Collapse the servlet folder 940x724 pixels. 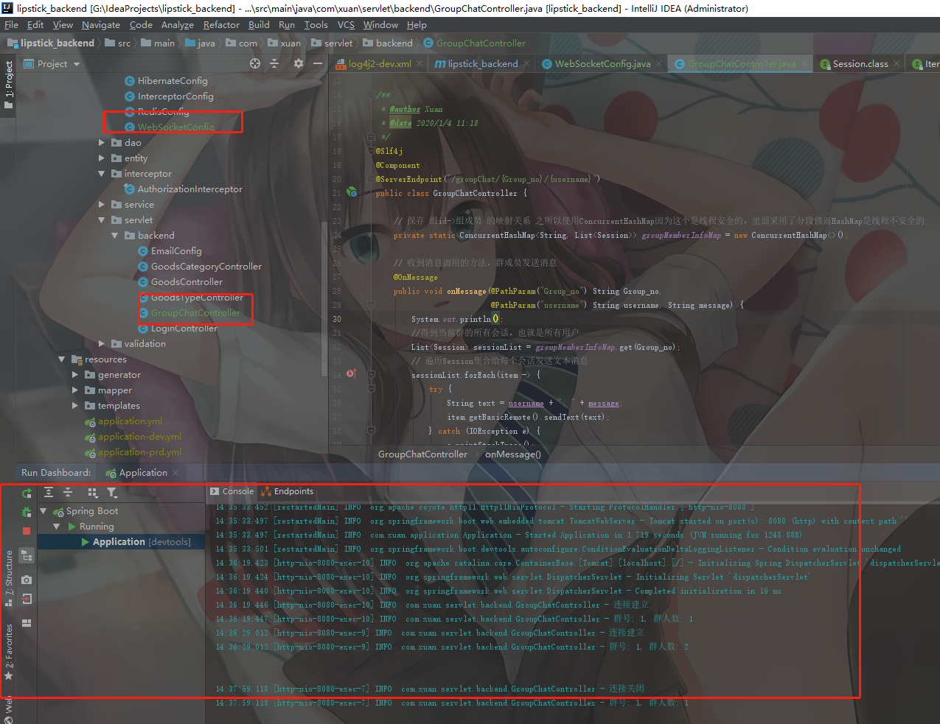(102, 220)
